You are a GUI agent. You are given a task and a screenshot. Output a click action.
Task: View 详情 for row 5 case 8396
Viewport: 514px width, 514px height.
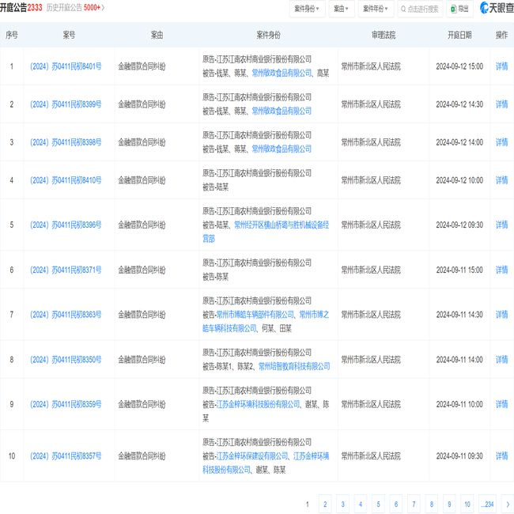click(x=501, y=225)
